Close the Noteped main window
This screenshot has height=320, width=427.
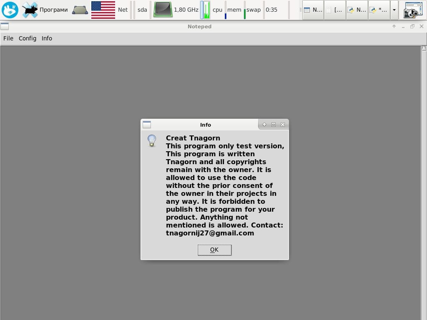click(422, 26)
